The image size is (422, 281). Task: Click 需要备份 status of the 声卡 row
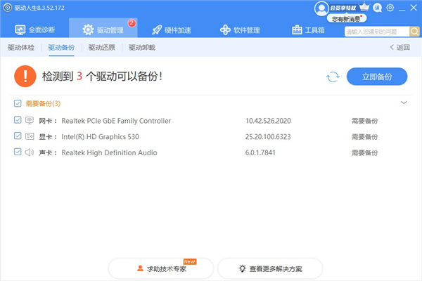pyautogui.click(x=364, y=152)
